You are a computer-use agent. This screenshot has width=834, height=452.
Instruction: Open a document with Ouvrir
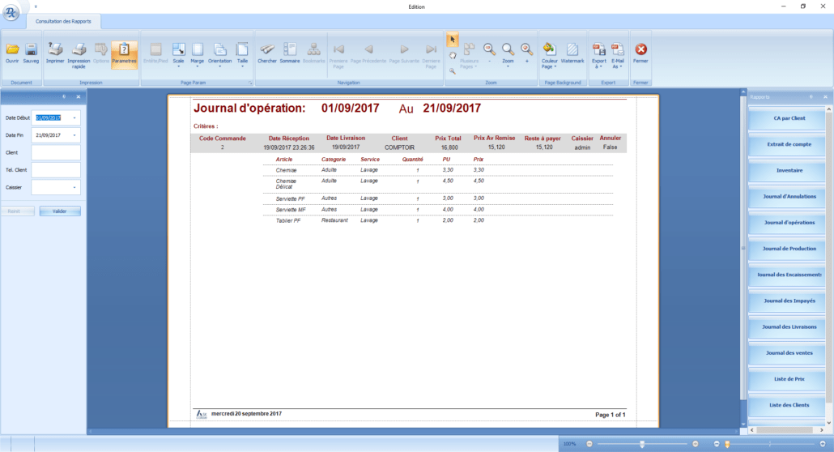click(12, 53)
